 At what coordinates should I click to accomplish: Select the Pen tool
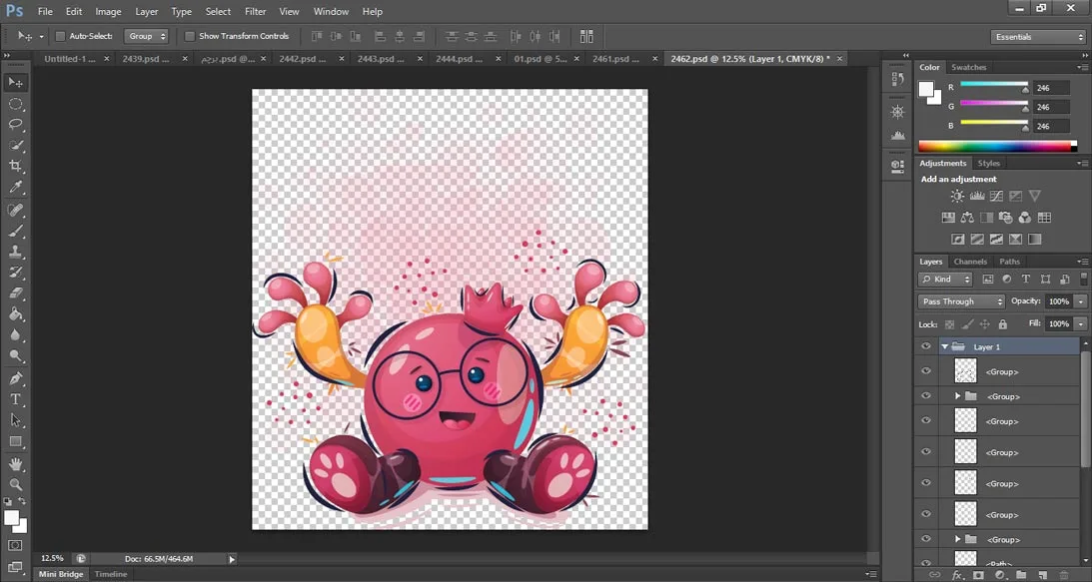[x=15, y=378]
